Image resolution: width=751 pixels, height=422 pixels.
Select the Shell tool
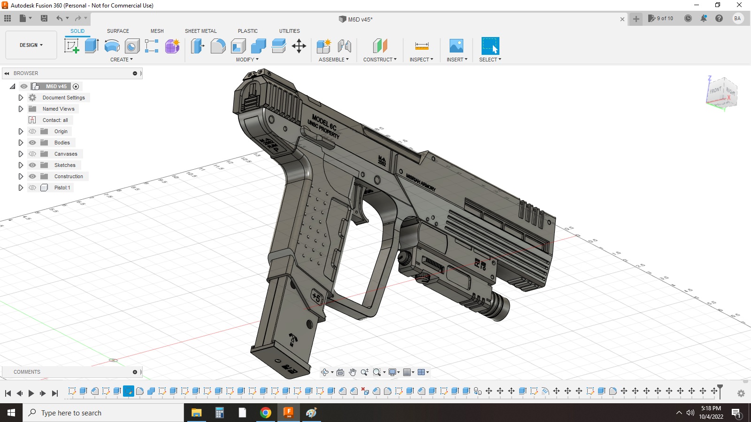pyautogui.click(x=238, y=46)
